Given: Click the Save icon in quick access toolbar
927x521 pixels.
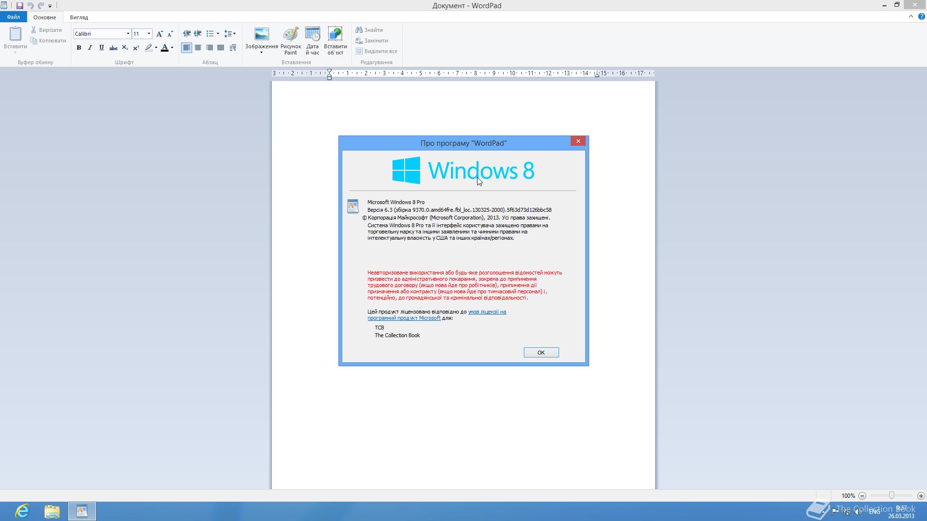Looking at the screenshot, I should click(x=20, y=6).
